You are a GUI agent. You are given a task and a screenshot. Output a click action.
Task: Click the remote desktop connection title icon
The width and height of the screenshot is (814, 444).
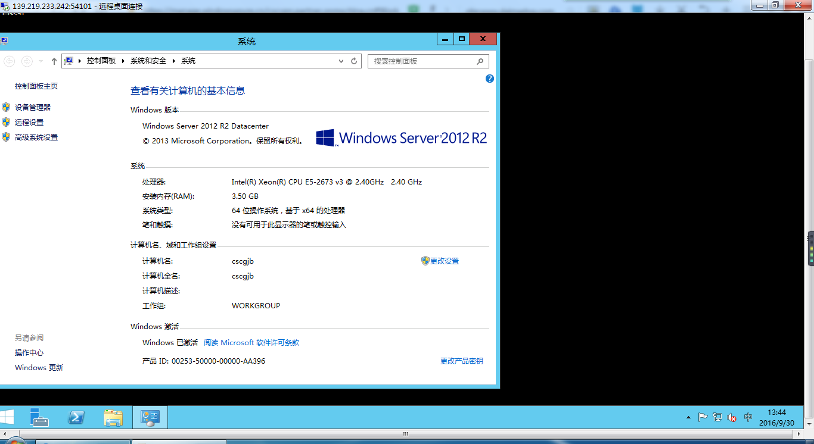(5, 6)
